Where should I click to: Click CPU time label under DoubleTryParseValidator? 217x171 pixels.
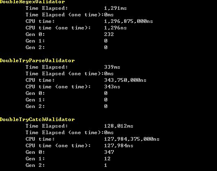pyautogui.click(x=40, y=80)
